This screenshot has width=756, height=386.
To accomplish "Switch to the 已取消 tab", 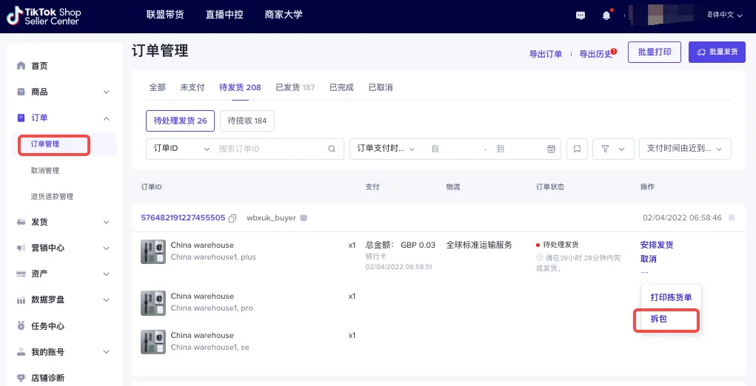I will pyautogui.click(x=381, y=87).
